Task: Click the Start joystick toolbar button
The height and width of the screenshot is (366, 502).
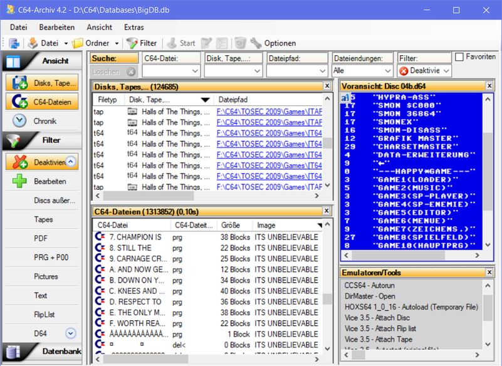Action: tap(181, 43)
